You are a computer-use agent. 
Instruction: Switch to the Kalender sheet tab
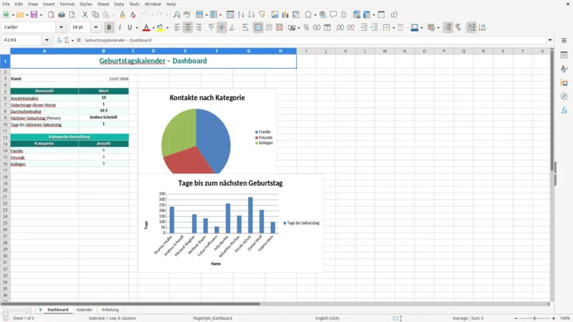(84, 310)
